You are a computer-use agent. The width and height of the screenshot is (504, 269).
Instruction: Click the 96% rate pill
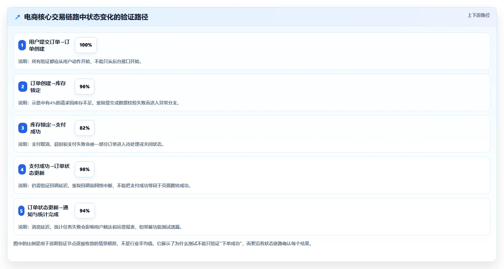click(84, 87)
